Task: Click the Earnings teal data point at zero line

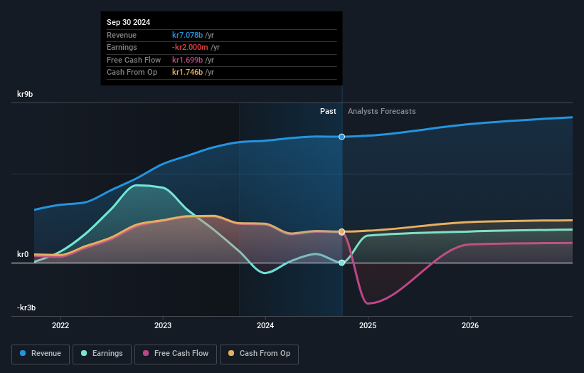Action: point(342,263)
